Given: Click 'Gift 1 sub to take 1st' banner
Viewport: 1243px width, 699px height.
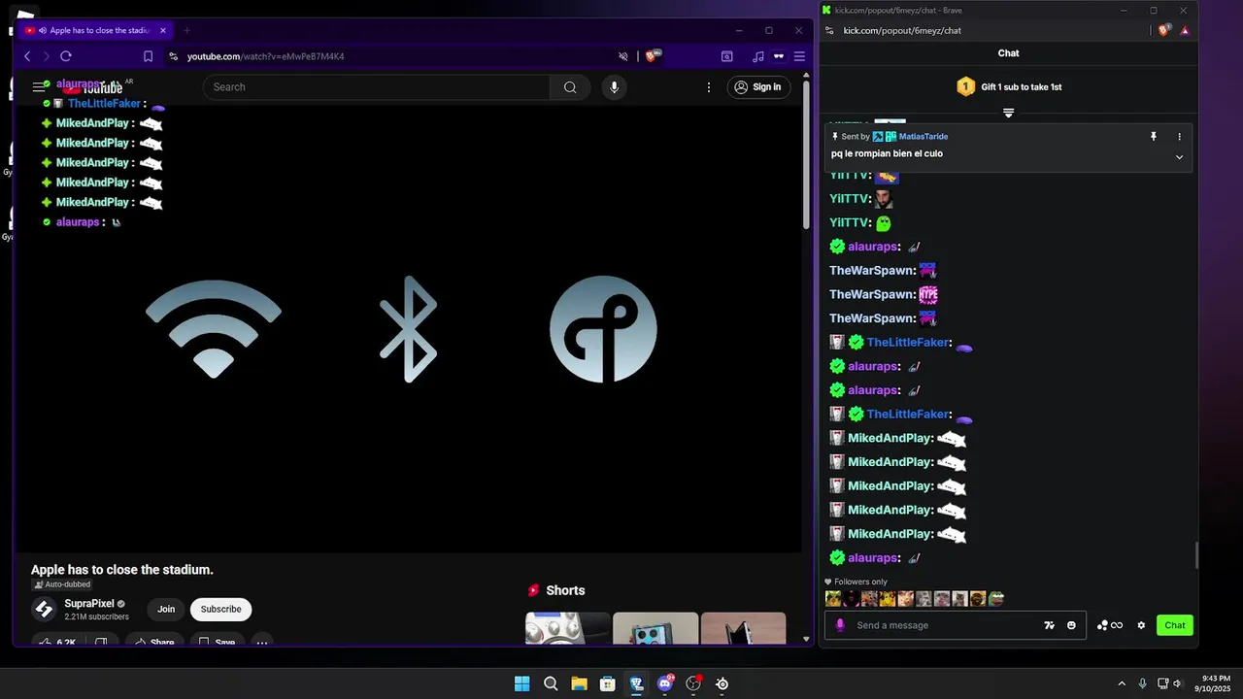Looking at the screenshot, I should (1009, 86).
